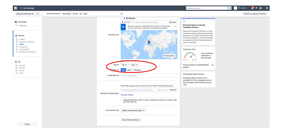Open the minimum age 18 dropdown
Viewport: 283px width, 132px height.
[x=124, y=65]
